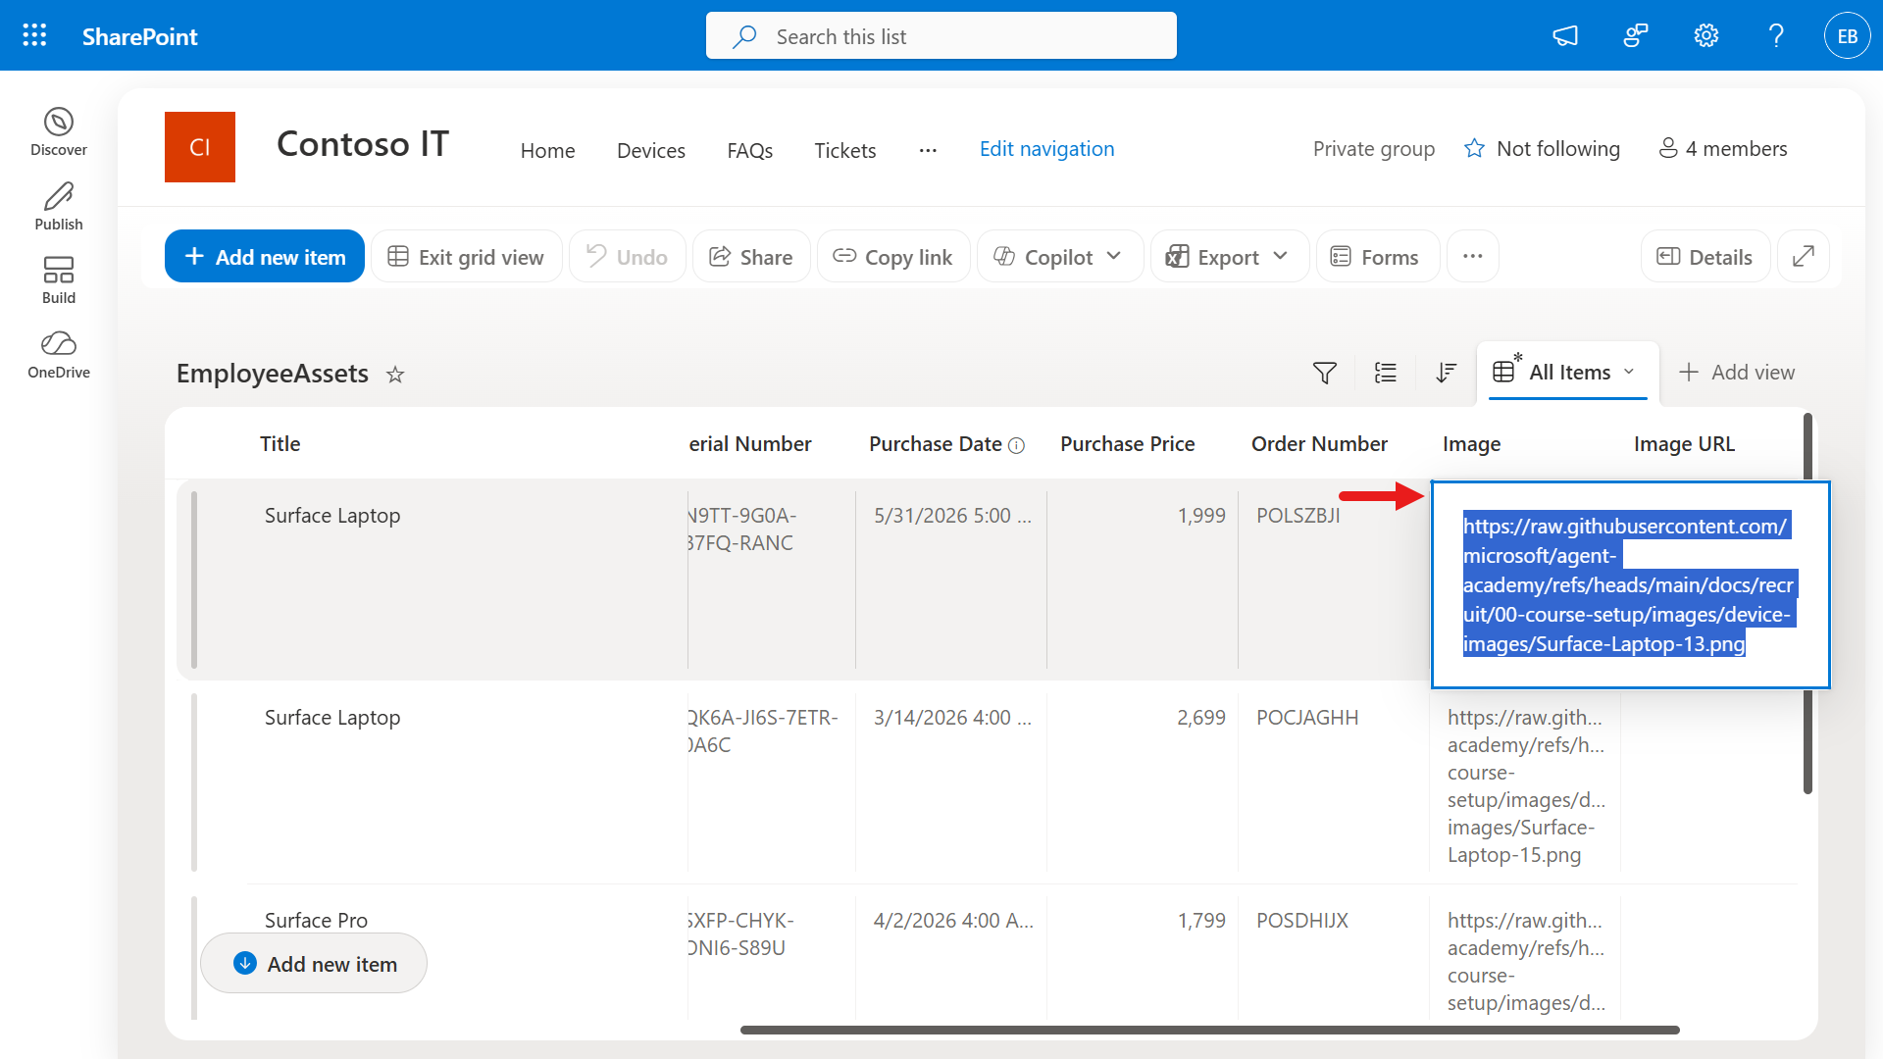Viewport: 1883px width, 1059px height.
Task: Click the Edit navigation link
Action: click(1046, 149)
